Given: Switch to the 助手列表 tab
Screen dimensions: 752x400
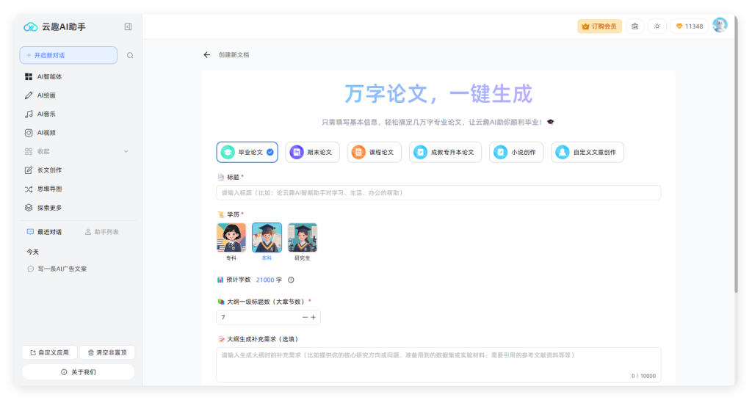Looking at the screenshot, I should (x=102, y=232).
